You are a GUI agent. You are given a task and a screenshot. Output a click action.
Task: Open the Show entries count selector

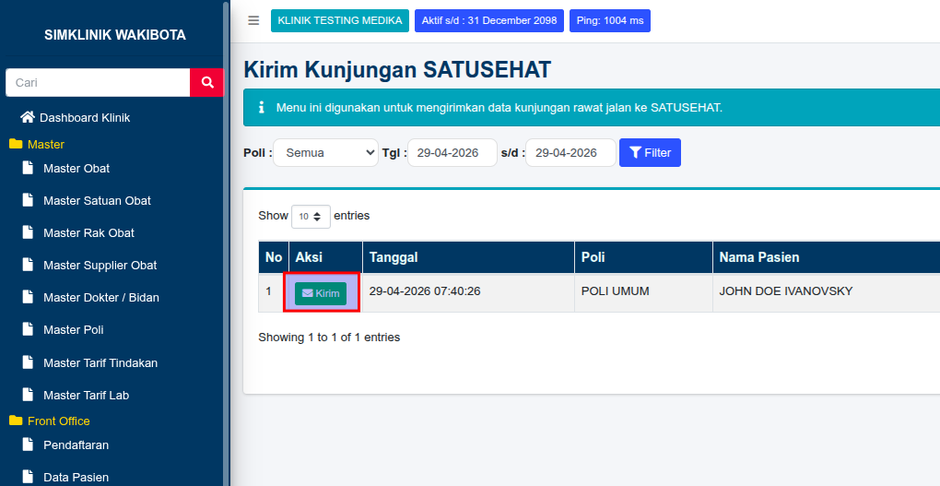click(311, 216)
